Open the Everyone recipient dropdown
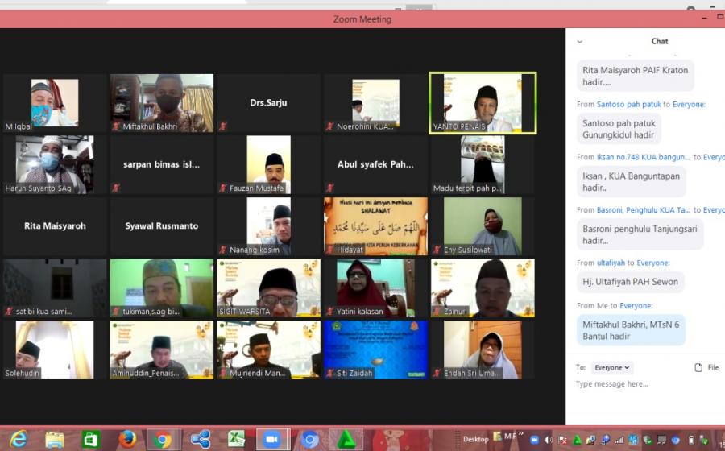The width and height of the screenshot is (725, 451). click(612, 367)
